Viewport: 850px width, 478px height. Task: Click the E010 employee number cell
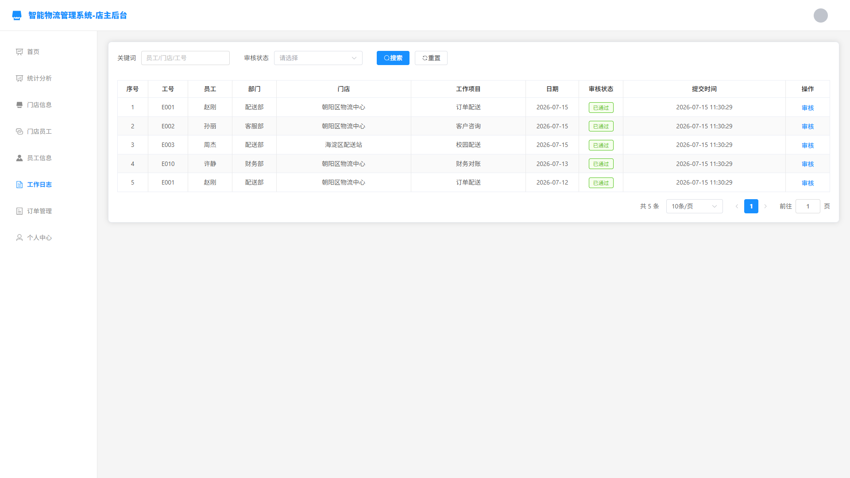168,164
